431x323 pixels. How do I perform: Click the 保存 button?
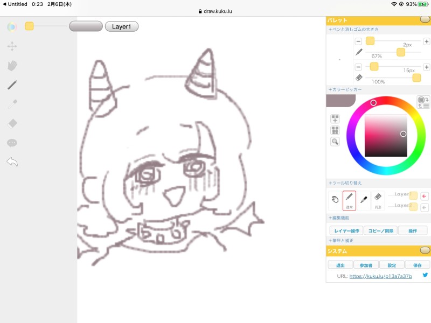[417, 265]
